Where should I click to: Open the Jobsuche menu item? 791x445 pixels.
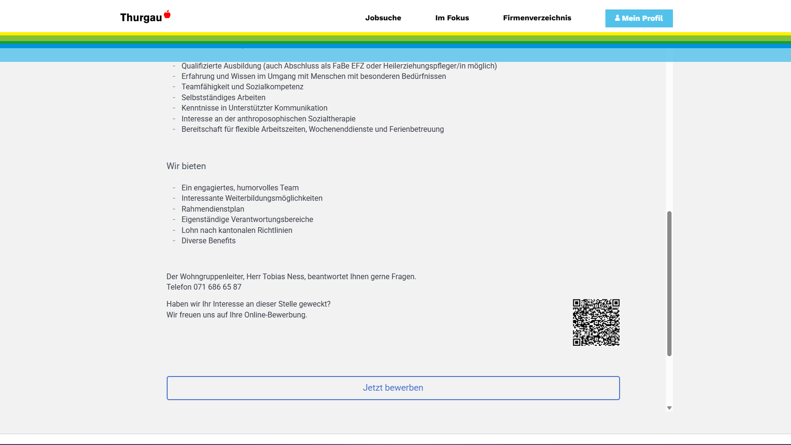(383, 18)
